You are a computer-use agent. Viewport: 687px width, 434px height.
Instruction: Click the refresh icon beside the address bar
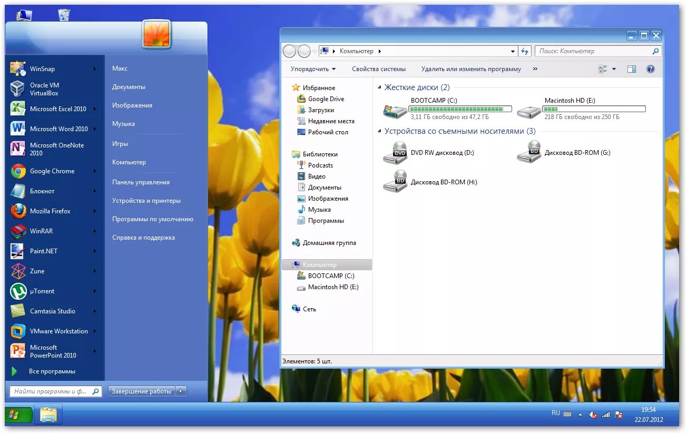tap(524, 51)
